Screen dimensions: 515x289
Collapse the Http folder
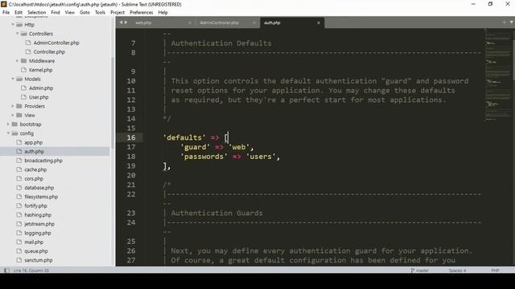point(13,25)
